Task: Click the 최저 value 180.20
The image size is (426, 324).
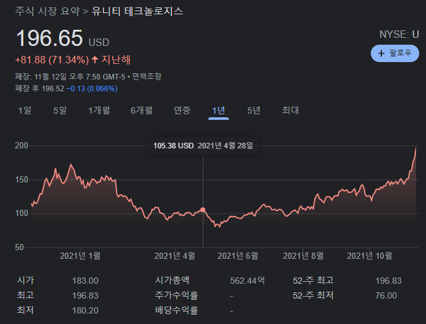Action: 85,311
